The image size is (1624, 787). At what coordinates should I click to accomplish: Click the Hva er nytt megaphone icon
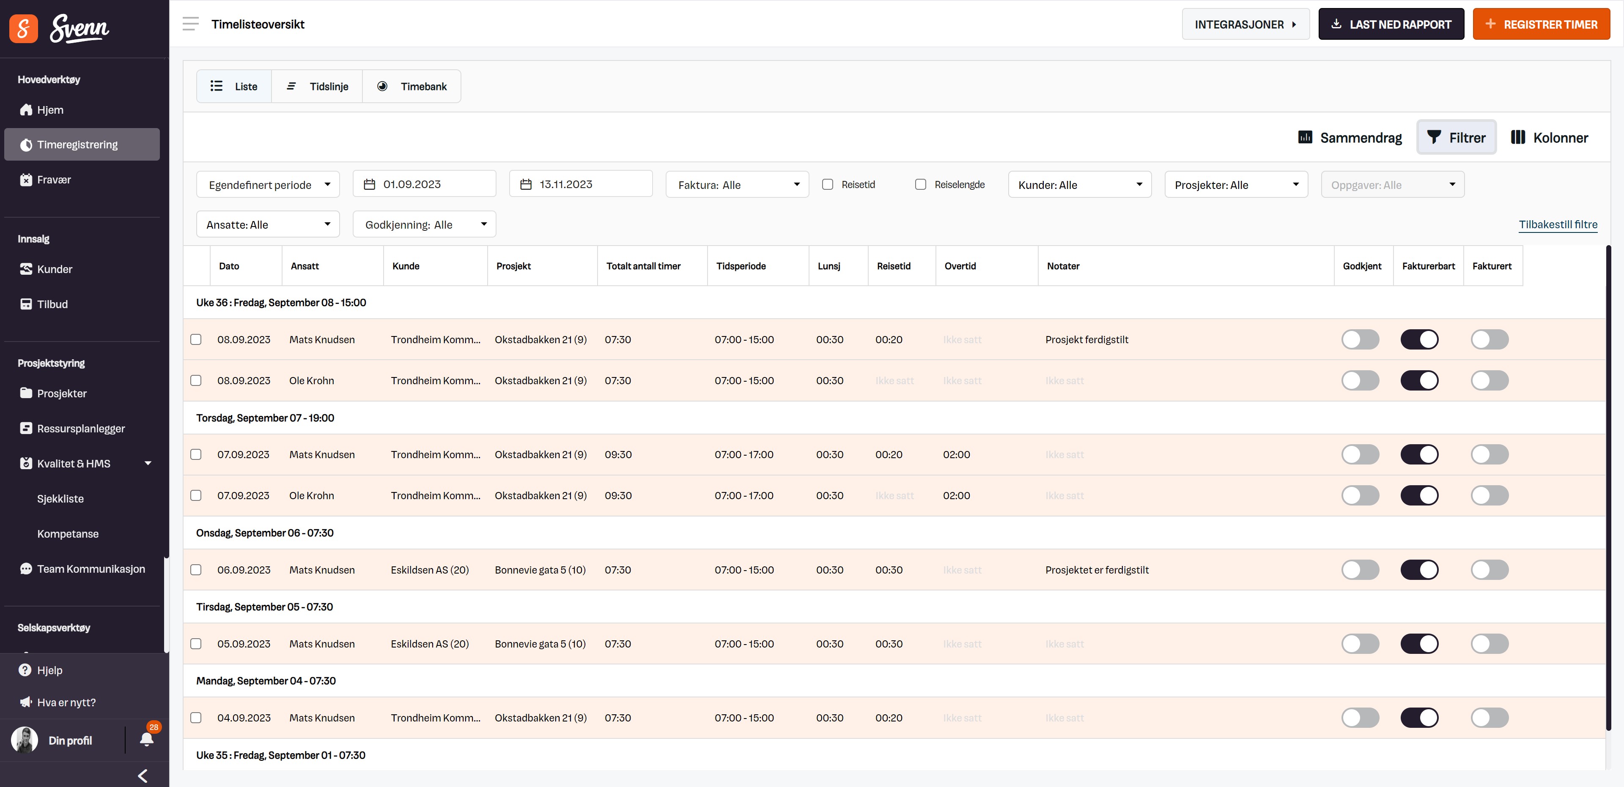pyautogui.click(x=26, y=702)
